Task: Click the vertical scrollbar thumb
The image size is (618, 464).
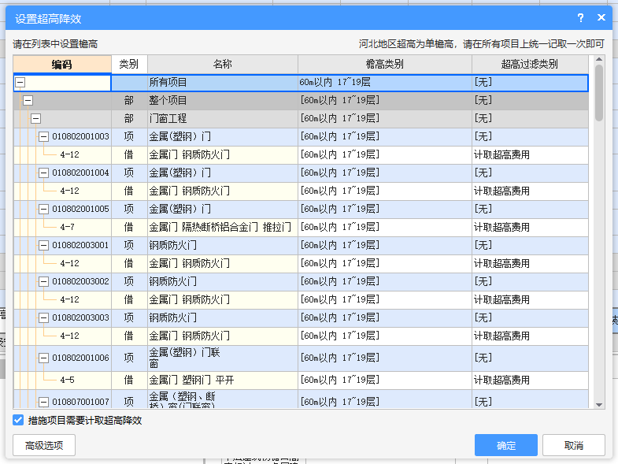Action: [x=599, y=93]
